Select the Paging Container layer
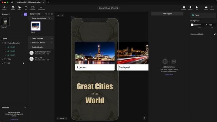This screenshot has width=217, height=122. tap(14, 43)
